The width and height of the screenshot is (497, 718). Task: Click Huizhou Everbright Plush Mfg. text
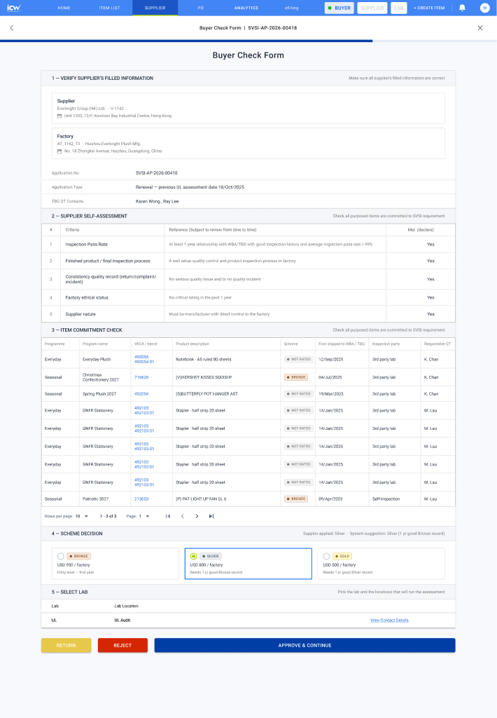(x=113, y=144)
